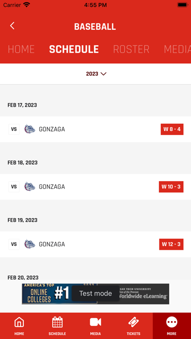
Task: Tap Gonzaga bulldog logo for Feb 18 game
Action: [x=29, y=187]
